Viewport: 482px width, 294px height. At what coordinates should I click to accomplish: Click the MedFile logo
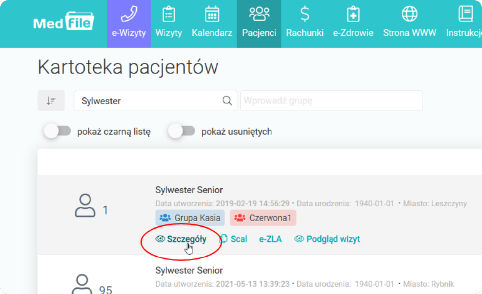[64, 22]
